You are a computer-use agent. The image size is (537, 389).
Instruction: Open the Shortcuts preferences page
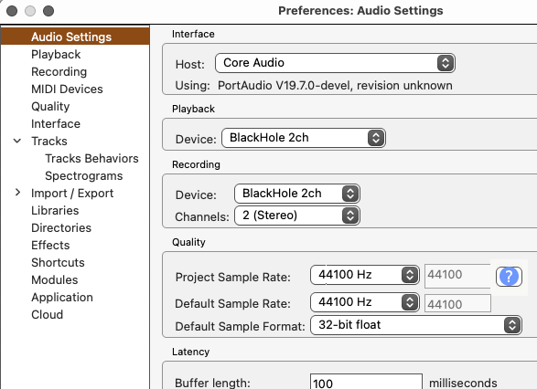[x=58, y=262]
